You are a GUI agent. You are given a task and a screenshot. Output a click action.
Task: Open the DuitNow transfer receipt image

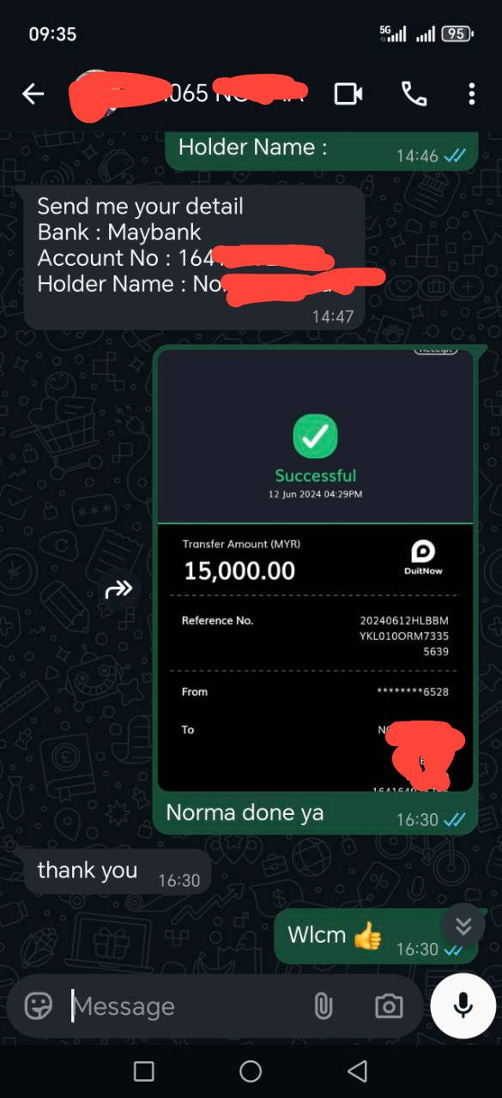(x=315, y=570)
